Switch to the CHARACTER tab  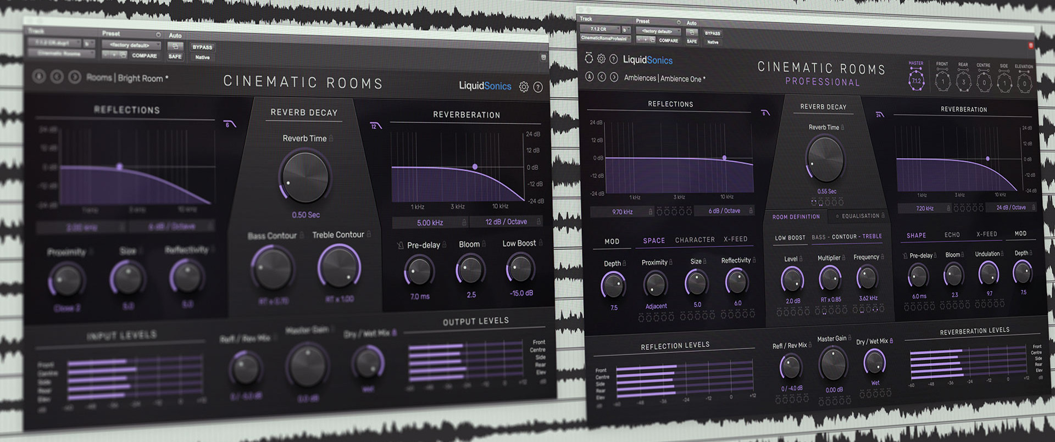[695, 240]
